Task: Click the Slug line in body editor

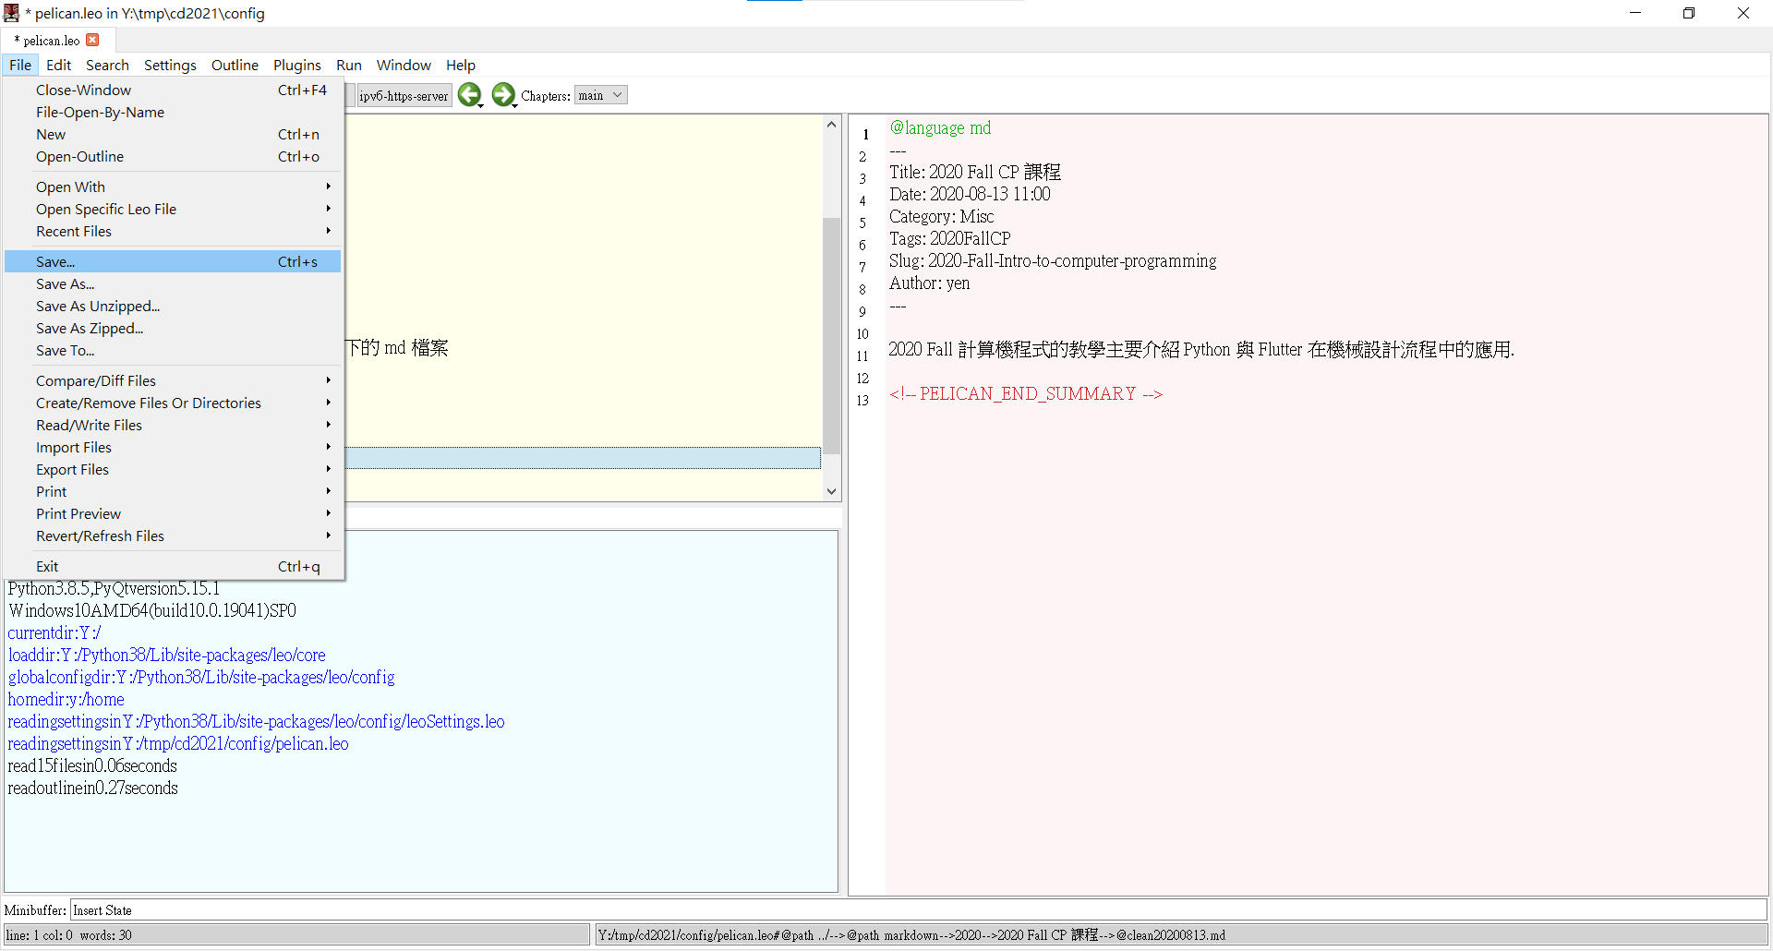Action: coord(1053,260)
